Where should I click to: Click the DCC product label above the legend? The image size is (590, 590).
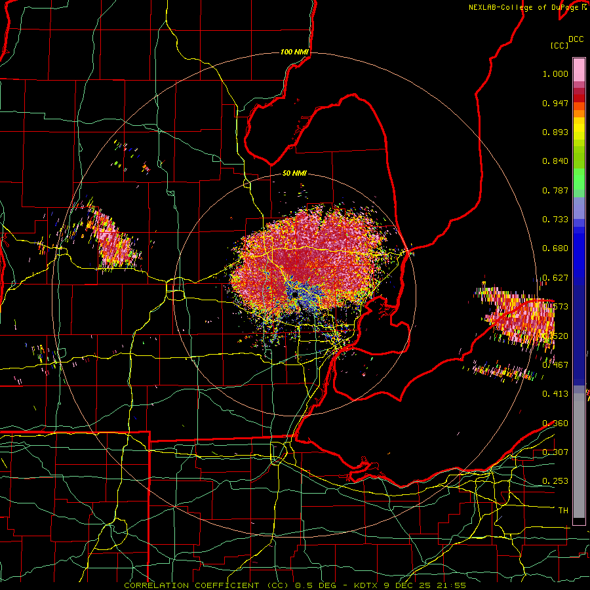click(x=576, y=39)
